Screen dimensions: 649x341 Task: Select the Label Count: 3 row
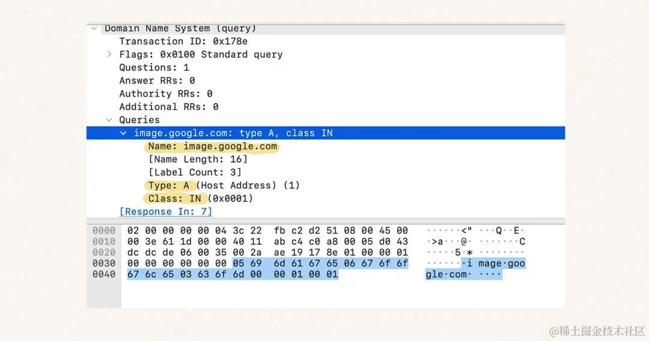195,172
